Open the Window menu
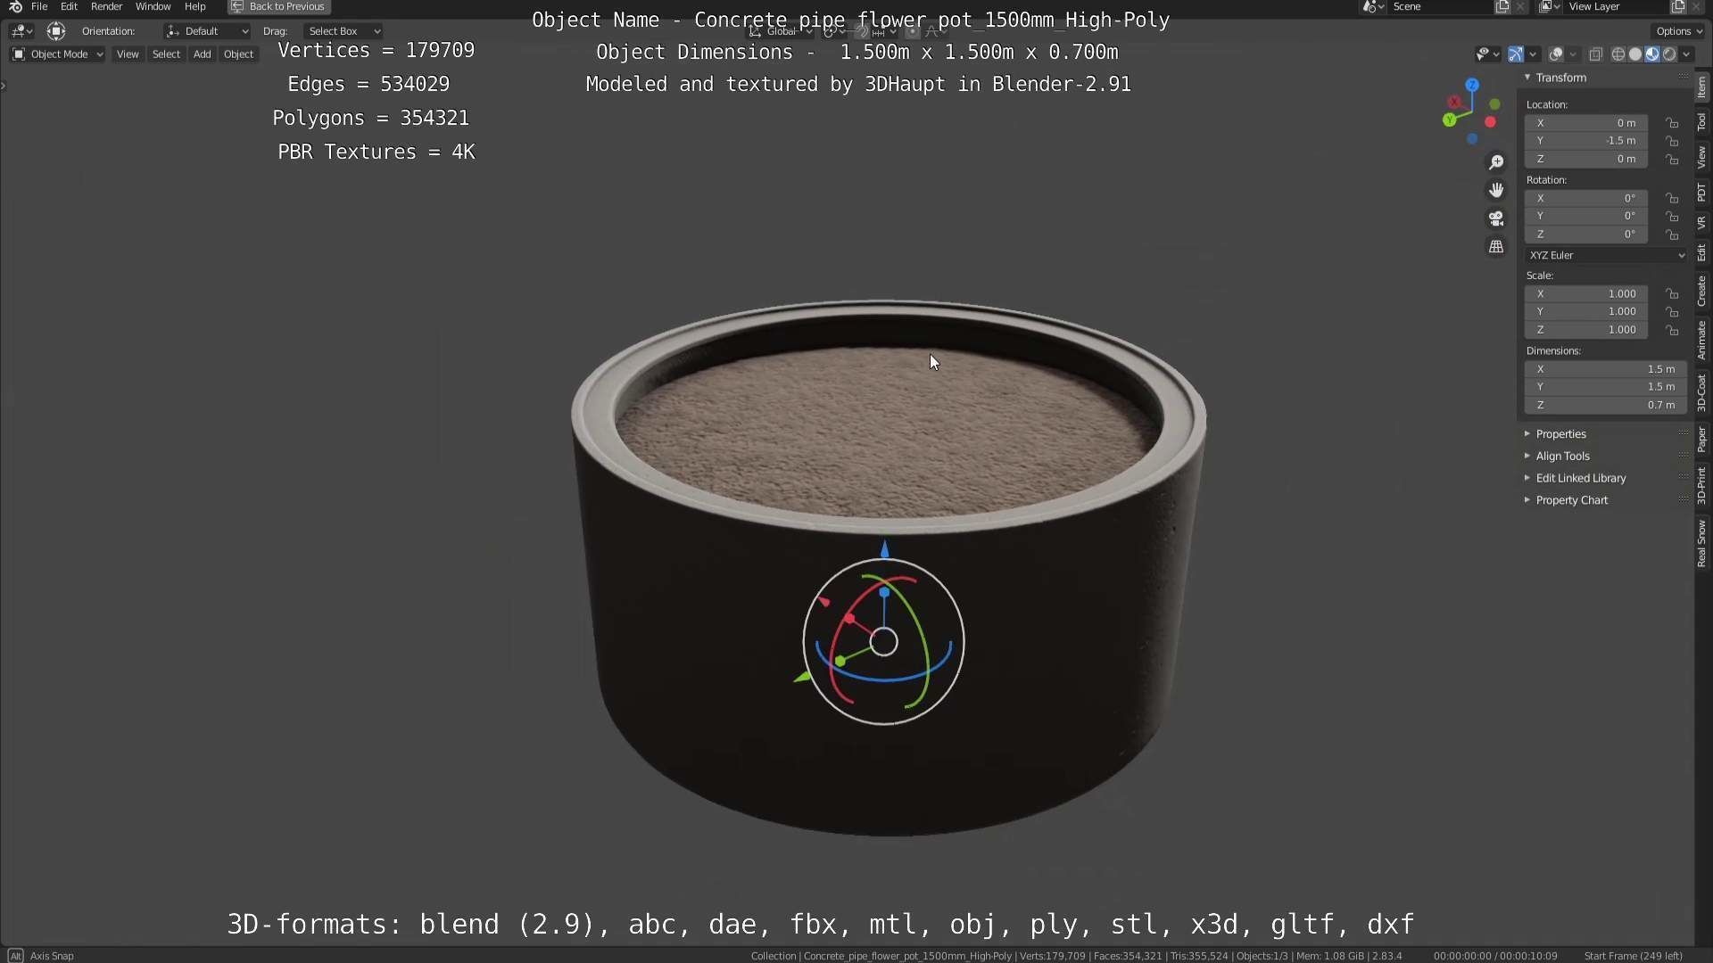 (153, 6)
